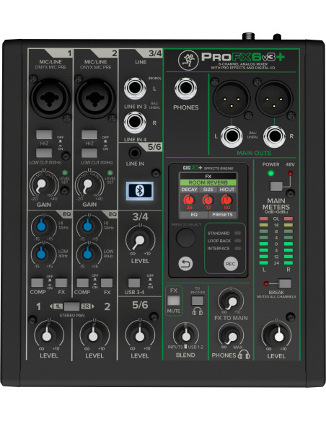Click the MAIN OUTS L quarter-inch jack

(232, 136)
